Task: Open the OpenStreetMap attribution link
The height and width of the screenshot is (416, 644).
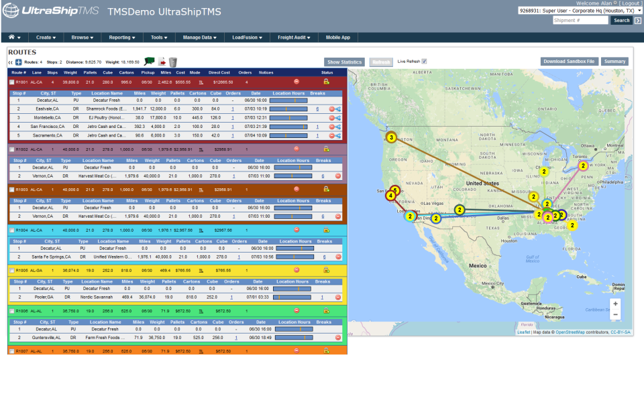Action: pos(570,332)
